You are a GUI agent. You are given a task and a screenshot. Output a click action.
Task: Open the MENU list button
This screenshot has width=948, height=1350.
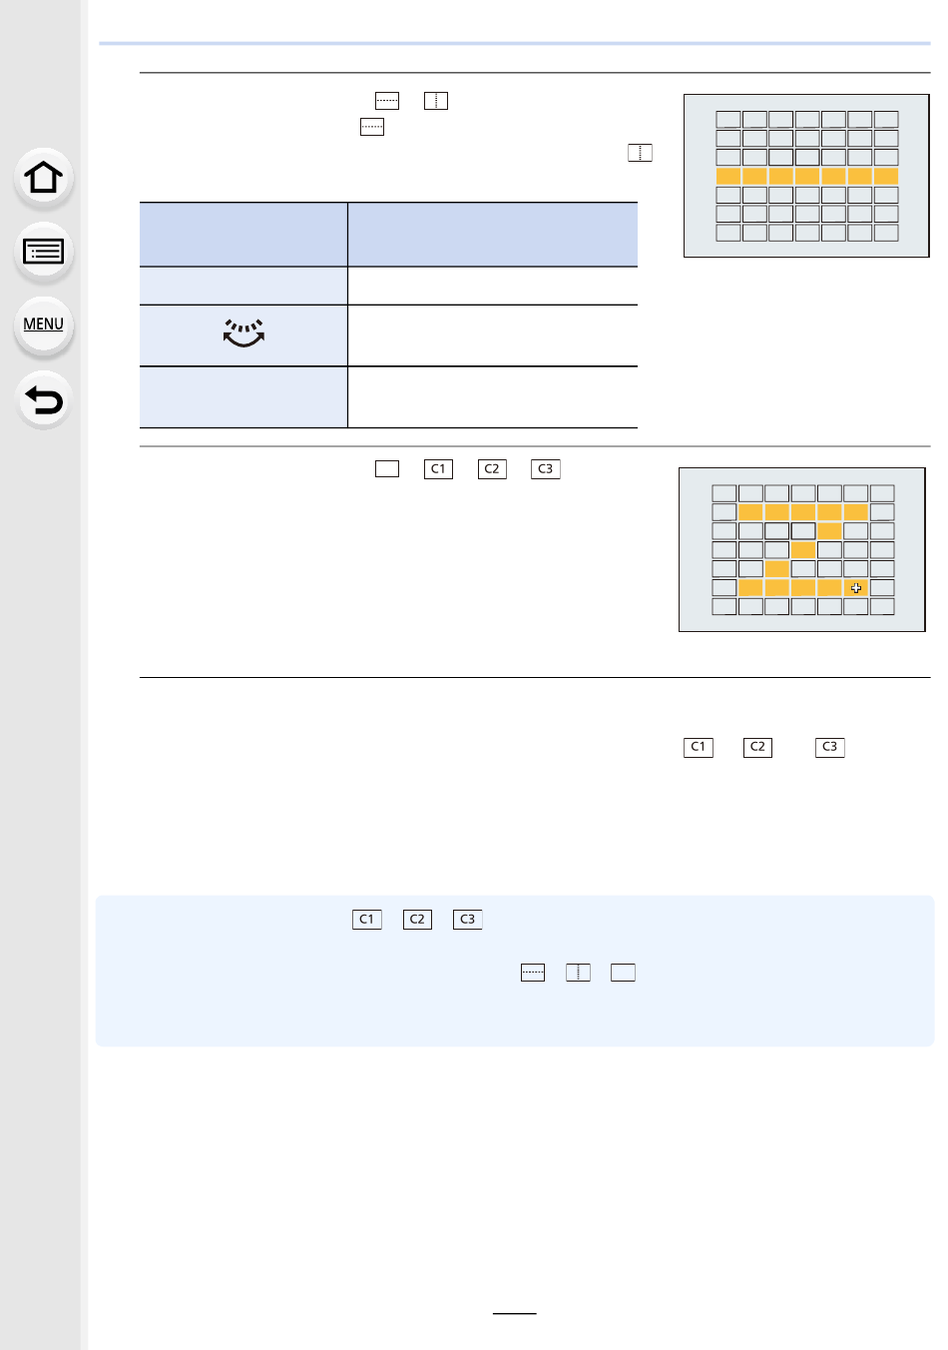coord(44,325)
